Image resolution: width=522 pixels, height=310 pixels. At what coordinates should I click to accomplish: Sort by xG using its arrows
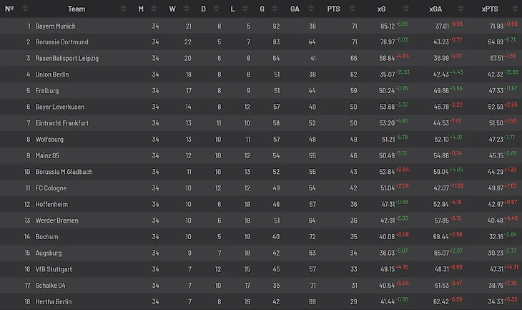[406, 9]
